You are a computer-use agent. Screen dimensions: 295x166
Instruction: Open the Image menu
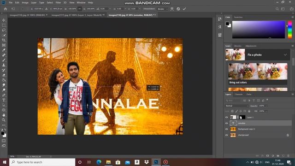point(25,3)
